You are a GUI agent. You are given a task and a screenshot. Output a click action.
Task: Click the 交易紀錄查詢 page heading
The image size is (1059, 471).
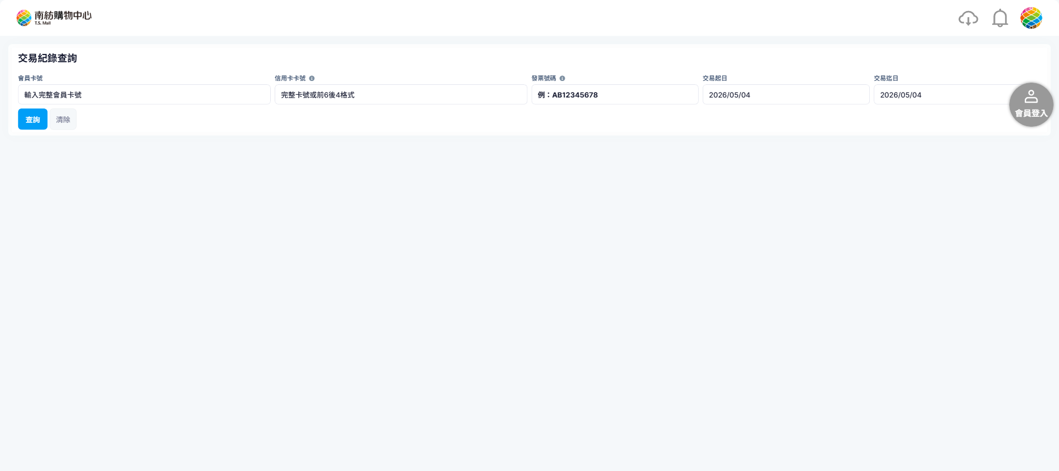pyautogui.click(x=47, y=58)
